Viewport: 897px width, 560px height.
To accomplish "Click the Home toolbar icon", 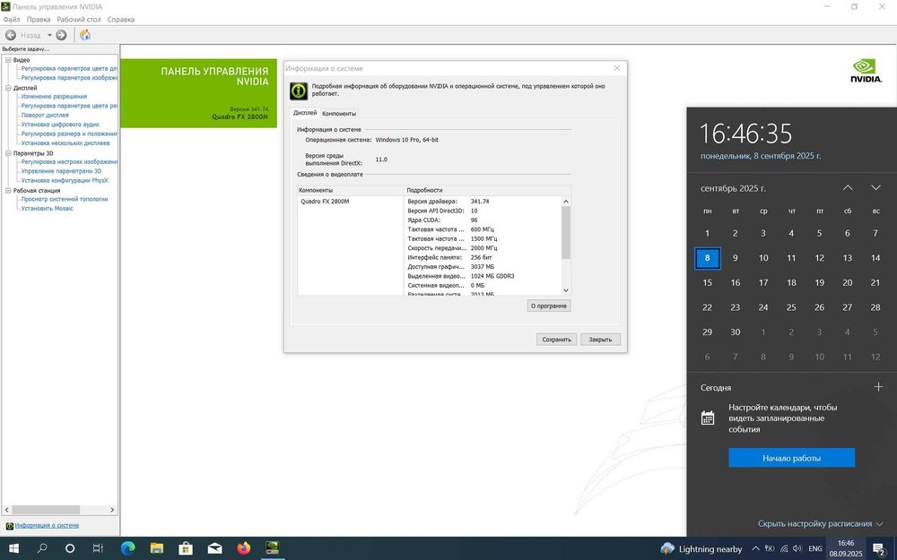I will [85, 35].
